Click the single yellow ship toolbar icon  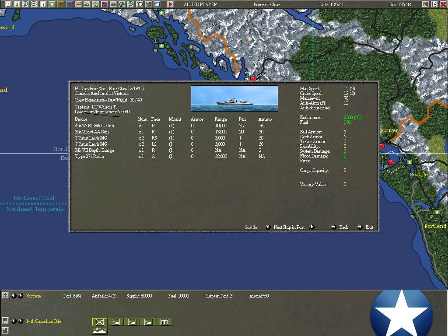tap(87, 4)
